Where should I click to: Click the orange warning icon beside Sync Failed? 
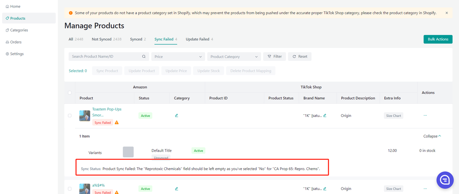(x=117, y=123)
